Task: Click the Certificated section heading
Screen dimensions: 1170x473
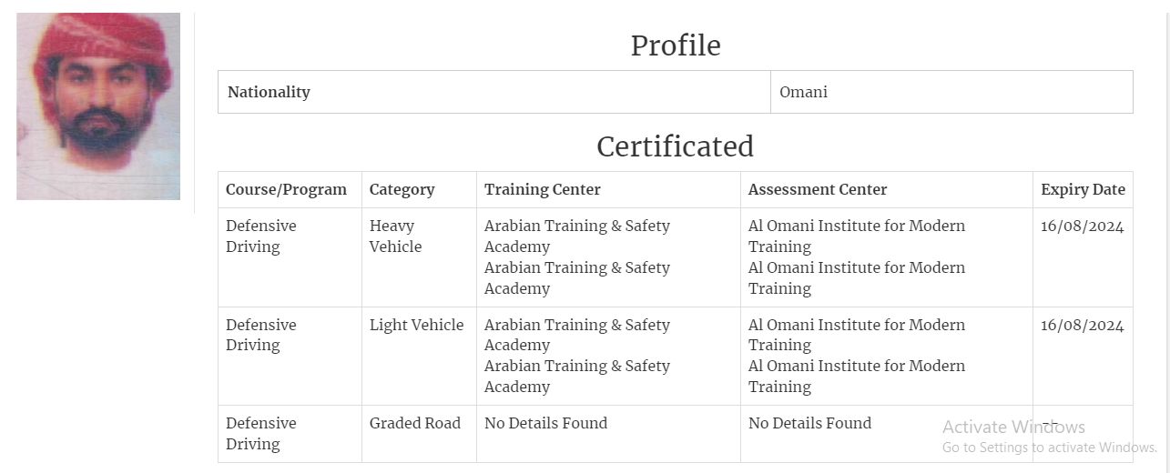Action: [676, 146]
